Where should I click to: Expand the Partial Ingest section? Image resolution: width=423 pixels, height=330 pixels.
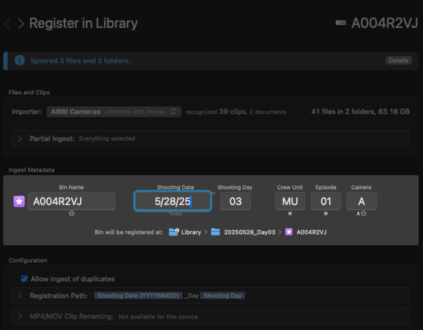20,139
